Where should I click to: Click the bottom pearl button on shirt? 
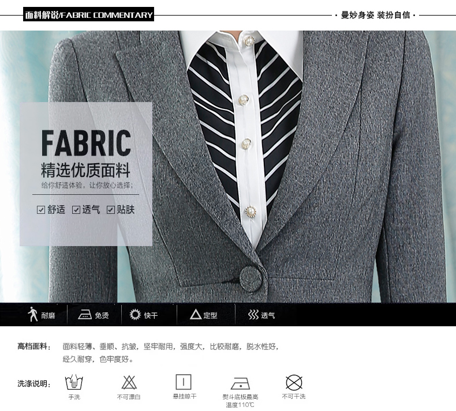pos(251,212)
